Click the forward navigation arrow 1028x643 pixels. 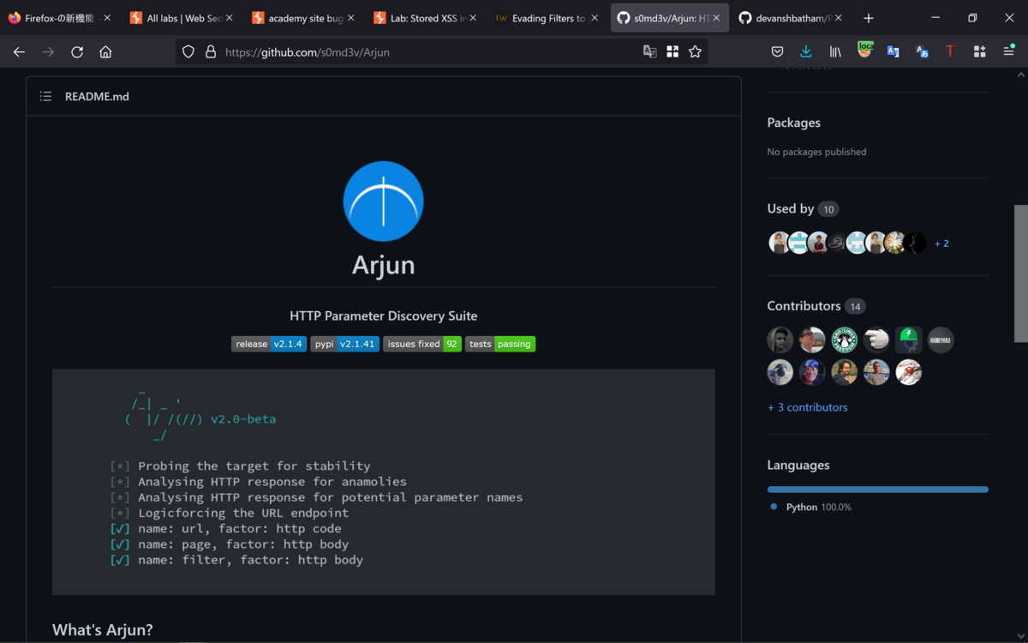click(x=48, y=51)
